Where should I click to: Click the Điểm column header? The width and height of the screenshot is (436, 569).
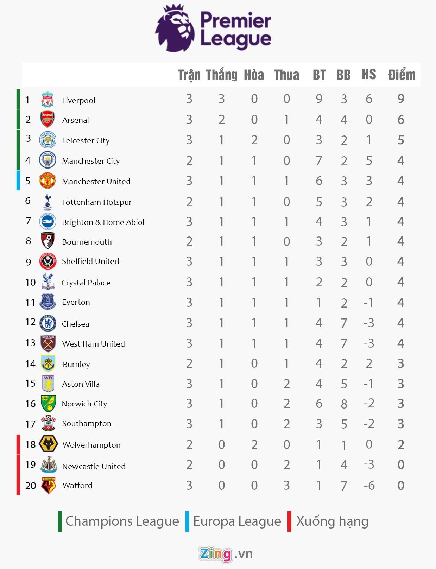[x=402, y=75]
